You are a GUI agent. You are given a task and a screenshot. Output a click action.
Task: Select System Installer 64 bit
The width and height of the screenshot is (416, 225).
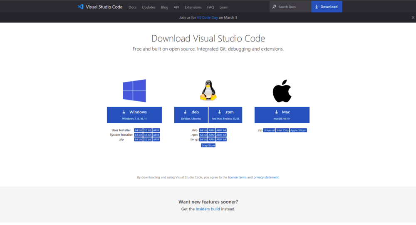point(138,135)
